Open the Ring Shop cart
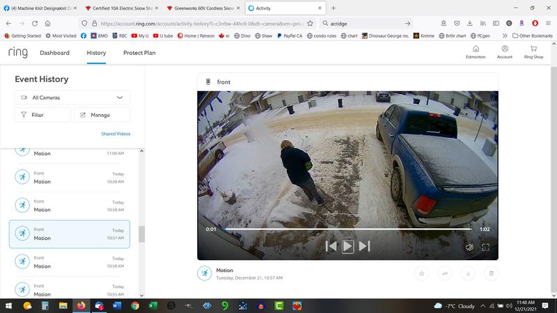This screenshot has height=313, width=557. click(x=533, y=51)
